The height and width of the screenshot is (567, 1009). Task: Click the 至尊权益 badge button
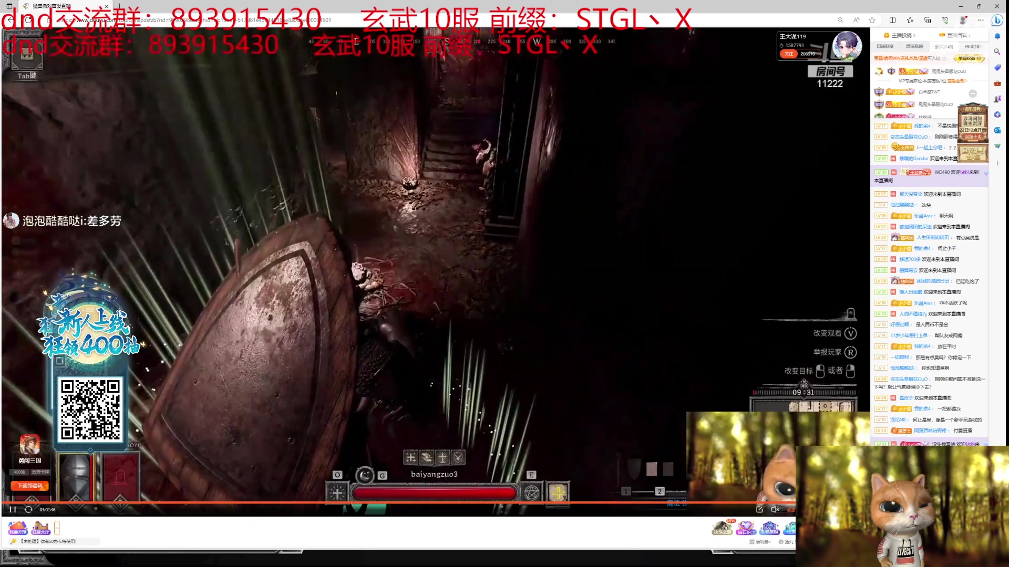(x=968, y=58)
